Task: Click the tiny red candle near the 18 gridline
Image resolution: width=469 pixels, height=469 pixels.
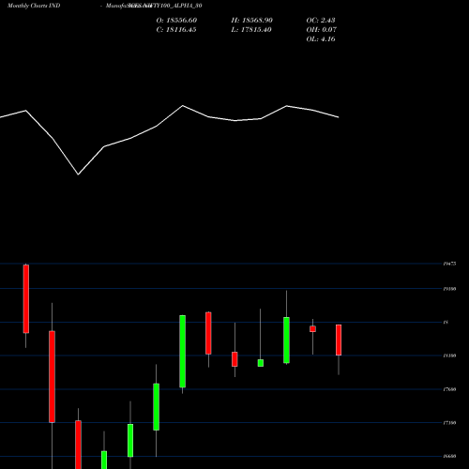Action: pos(312,329)
